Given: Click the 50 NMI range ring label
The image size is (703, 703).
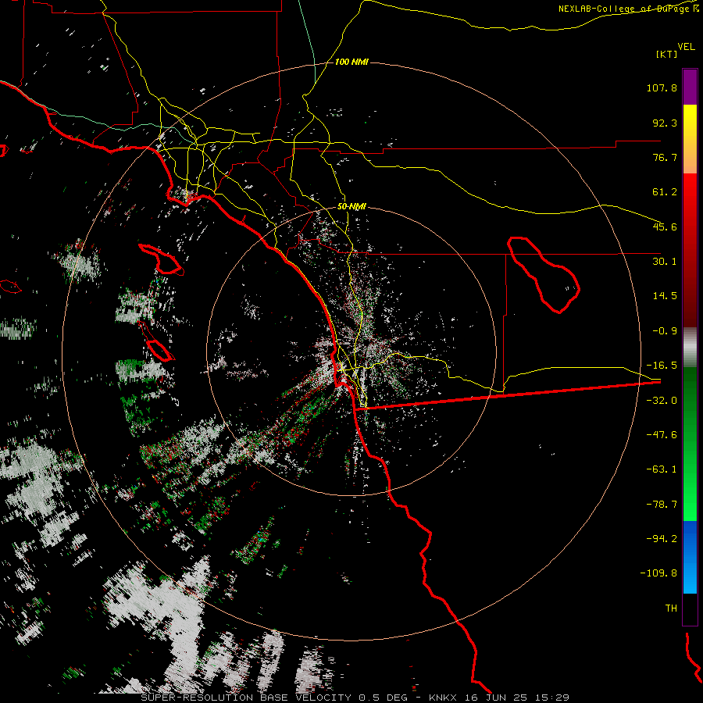Looking at the screenshot, I should [x=351, y=207].
